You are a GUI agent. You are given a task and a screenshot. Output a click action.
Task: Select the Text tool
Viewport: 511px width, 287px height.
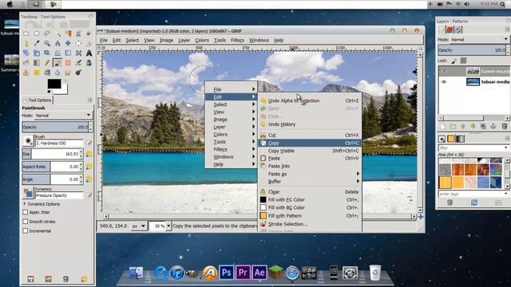(x=89, y=53)
